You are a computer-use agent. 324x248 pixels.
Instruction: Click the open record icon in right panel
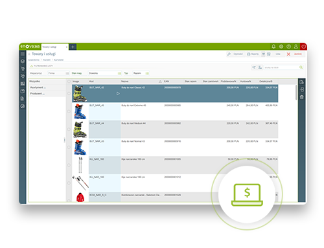[302, 89]
